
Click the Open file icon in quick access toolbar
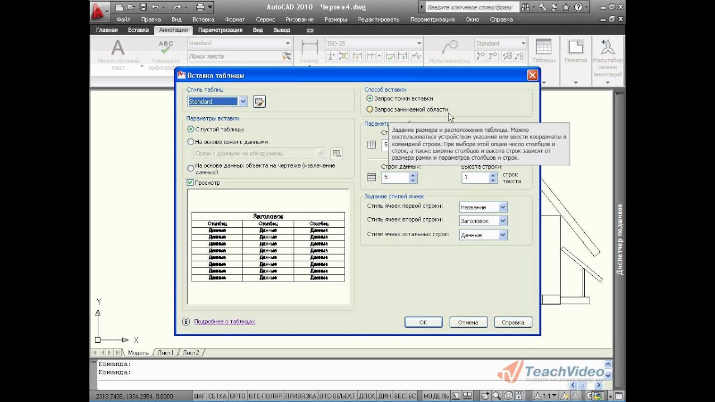131,7
